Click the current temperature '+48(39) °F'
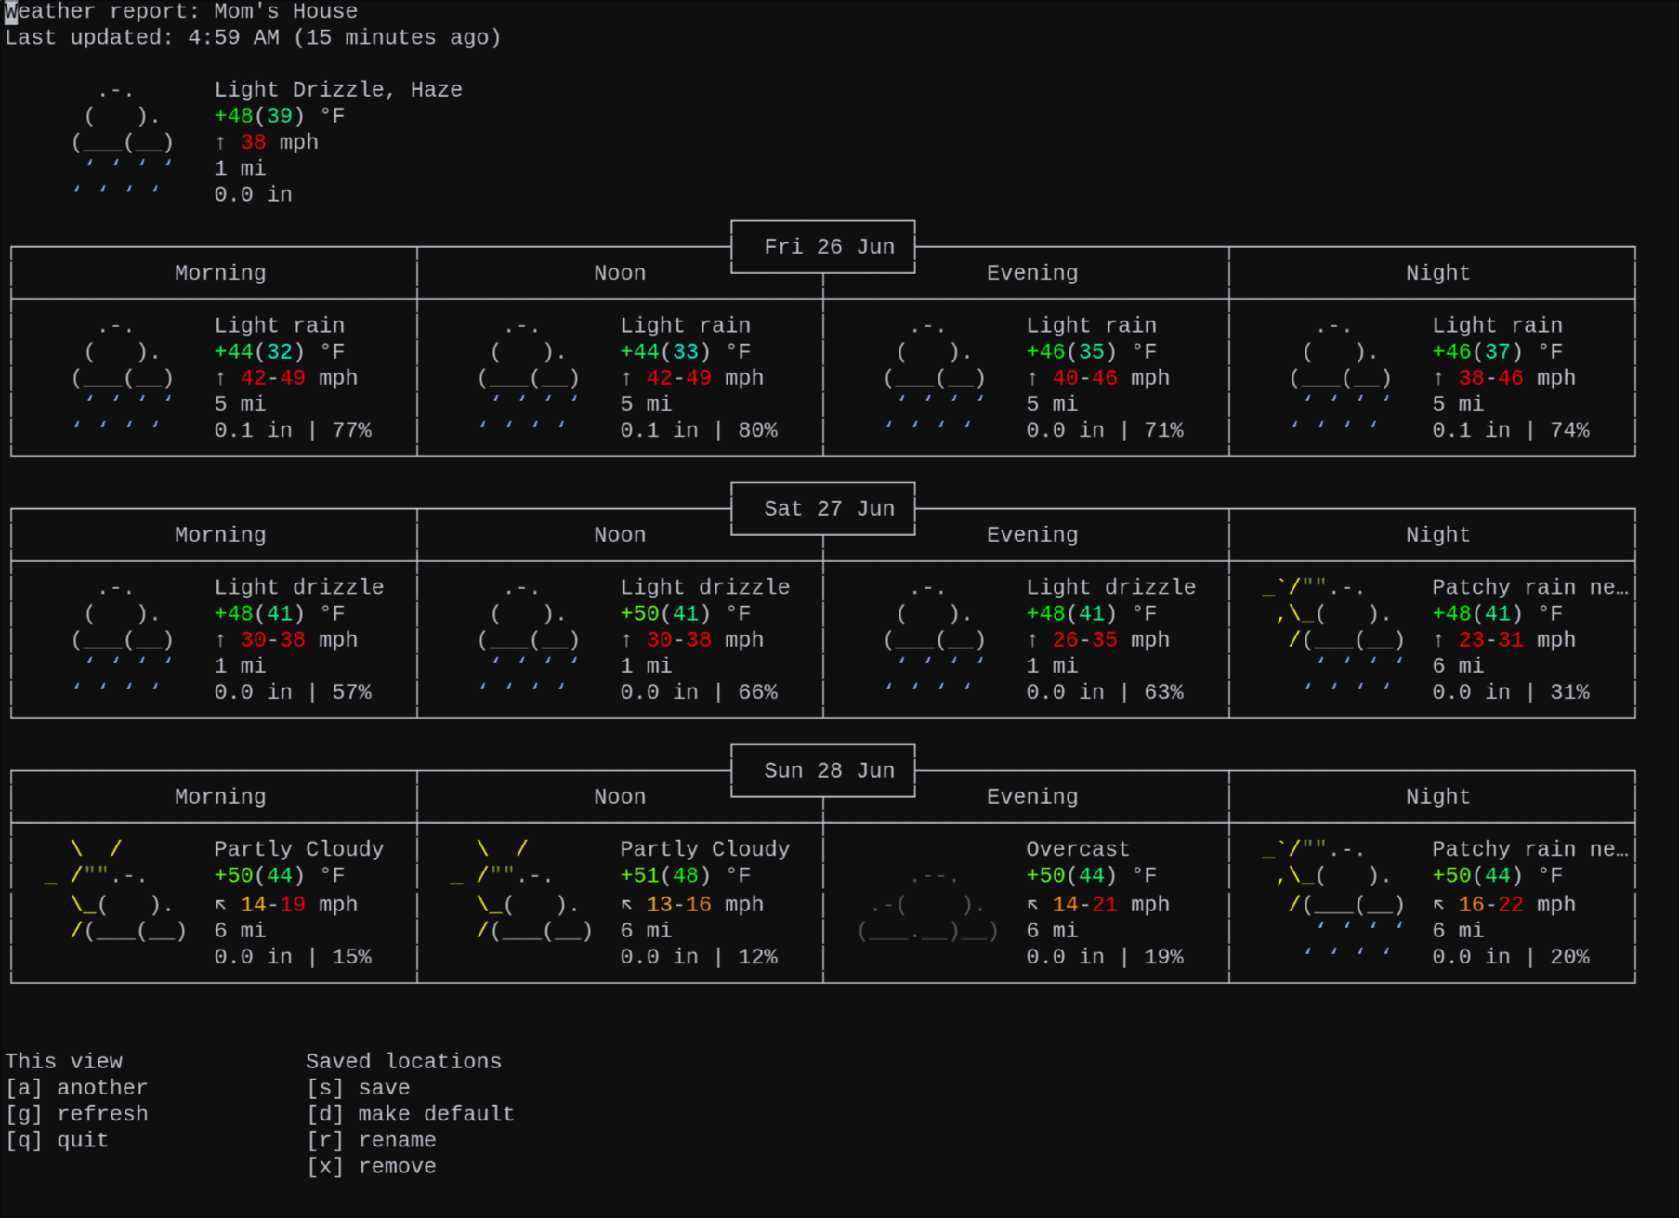Image resolution: width=1679 pixels, height=1218 pixels. point(279,115)
